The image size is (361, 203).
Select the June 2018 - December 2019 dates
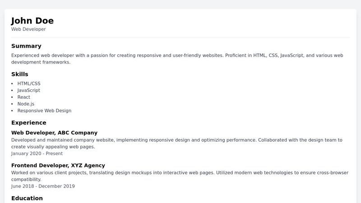click(x=43, y=186)
